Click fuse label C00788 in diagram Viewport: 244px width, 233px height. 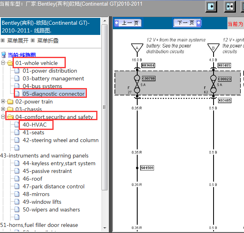(149, 78)
